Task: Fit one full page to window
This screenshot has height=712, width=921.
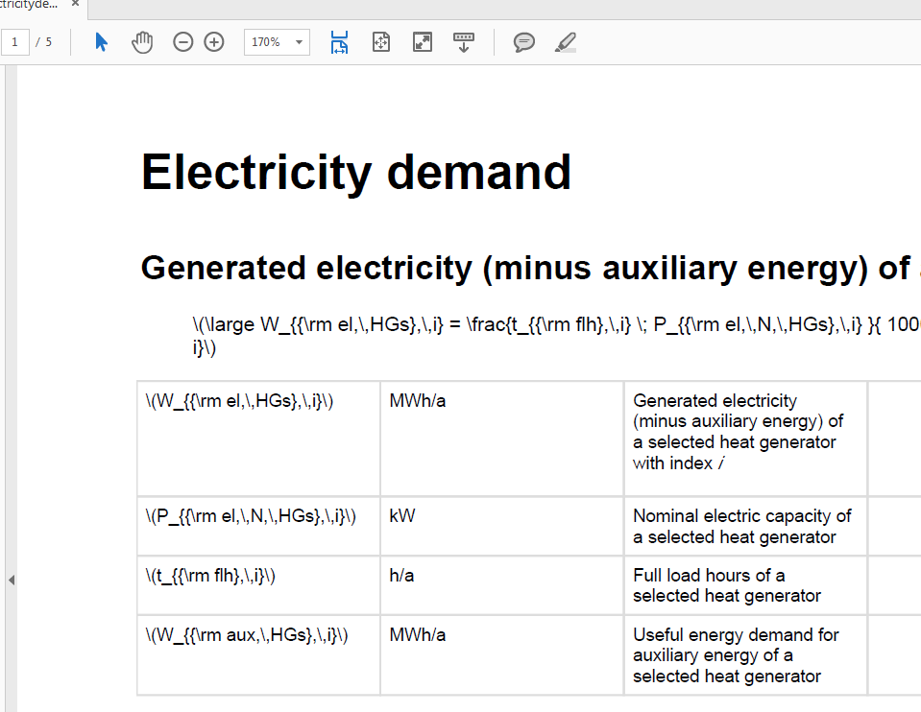Action: (x=381, y=42)
